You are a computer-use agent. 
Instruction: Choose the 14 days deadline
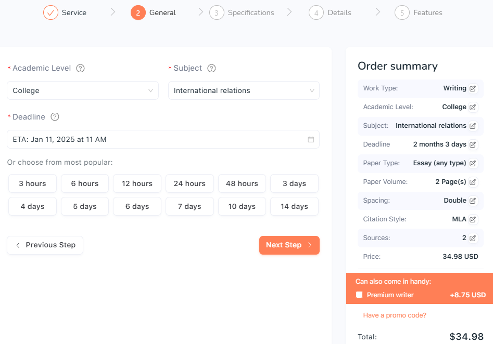(294, 206)
